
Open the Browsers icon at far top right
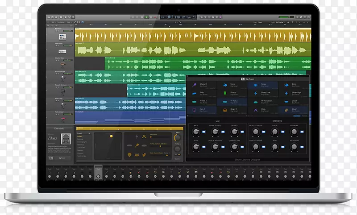[309, 17]
